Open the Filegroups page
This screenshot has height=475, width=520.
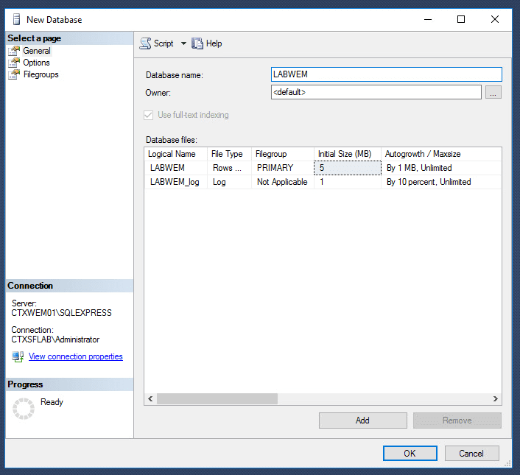41,74
